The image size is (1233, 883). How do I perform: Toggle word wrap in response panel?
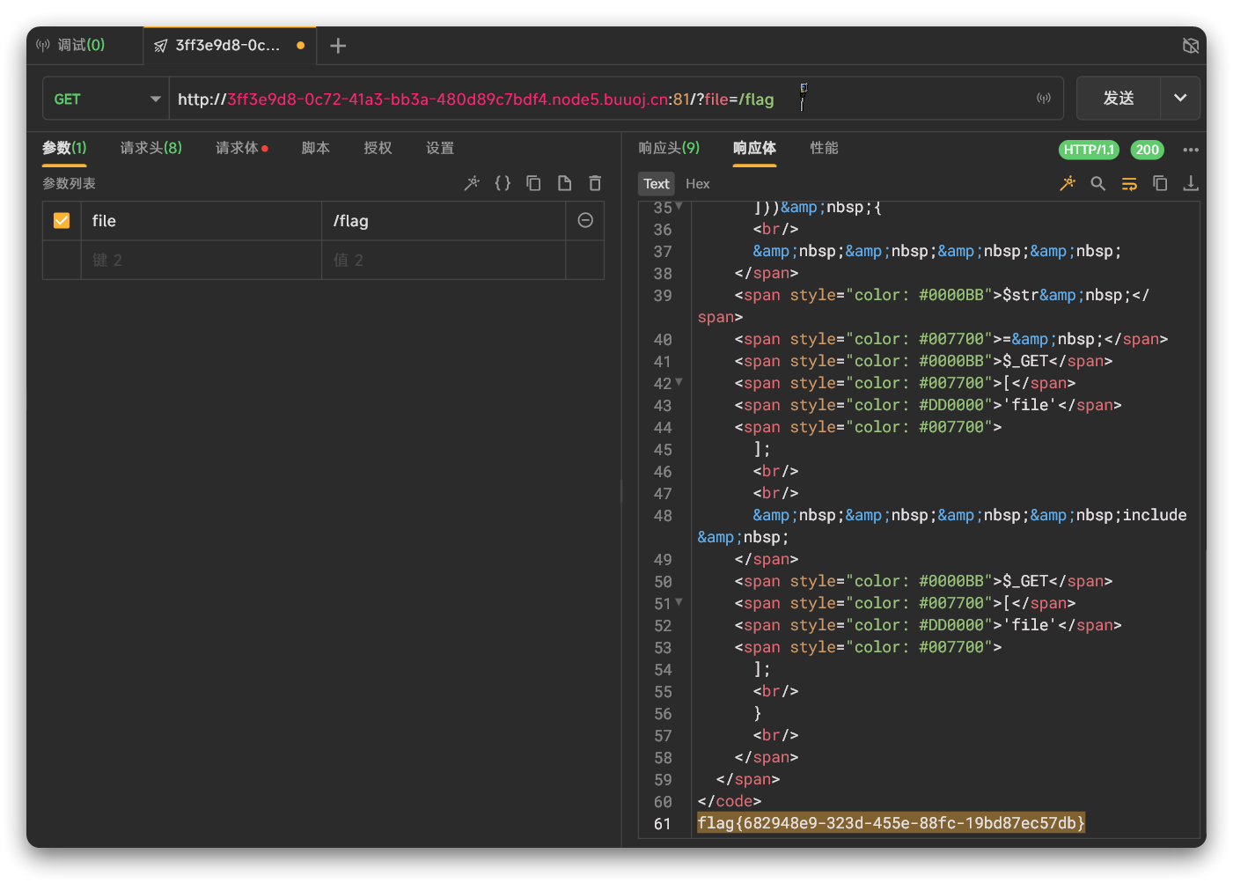tap(1129, 183)
